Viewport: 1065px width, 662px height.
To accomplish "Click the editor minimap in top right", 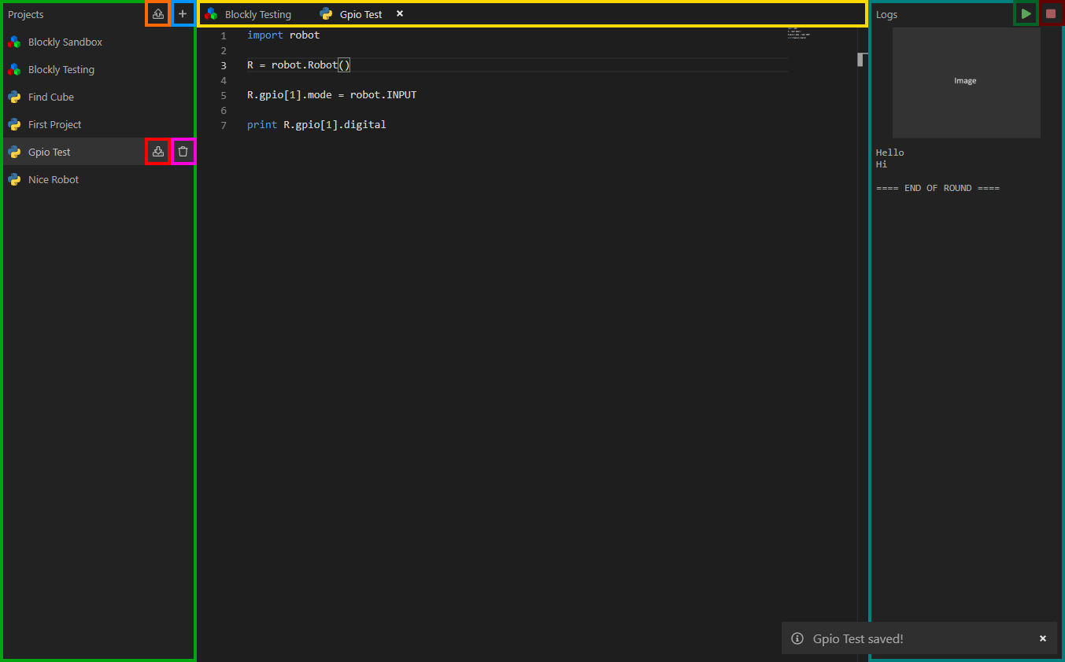I will point(798,35).
